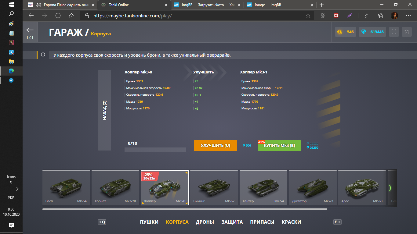The width and height of the screenshot is (417, 234).
Task: Open the gold coins balance showing 546
Action: point(346,32)
